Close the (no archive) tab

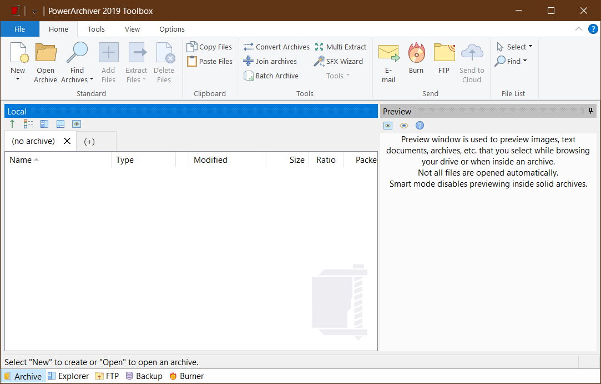point(67,141)
